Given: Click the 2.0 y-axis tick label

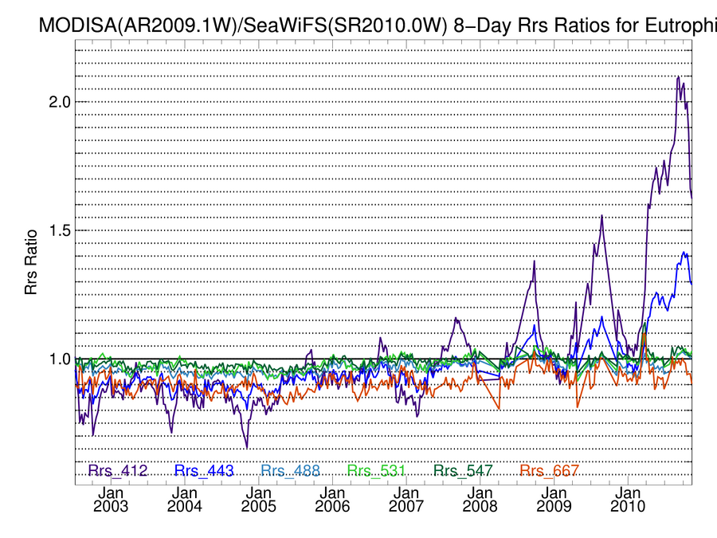Looking at the screenshot, I should tap(60, 101).
